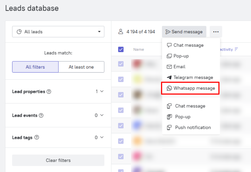Viewport: 251px width, 172px height.
Task: Open the three-dots more actions menu
Action: (216, 32)
